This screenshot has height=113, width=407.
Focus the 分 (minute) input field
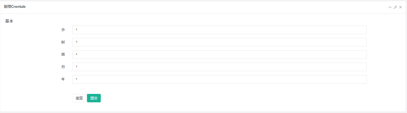pos(219,30)
